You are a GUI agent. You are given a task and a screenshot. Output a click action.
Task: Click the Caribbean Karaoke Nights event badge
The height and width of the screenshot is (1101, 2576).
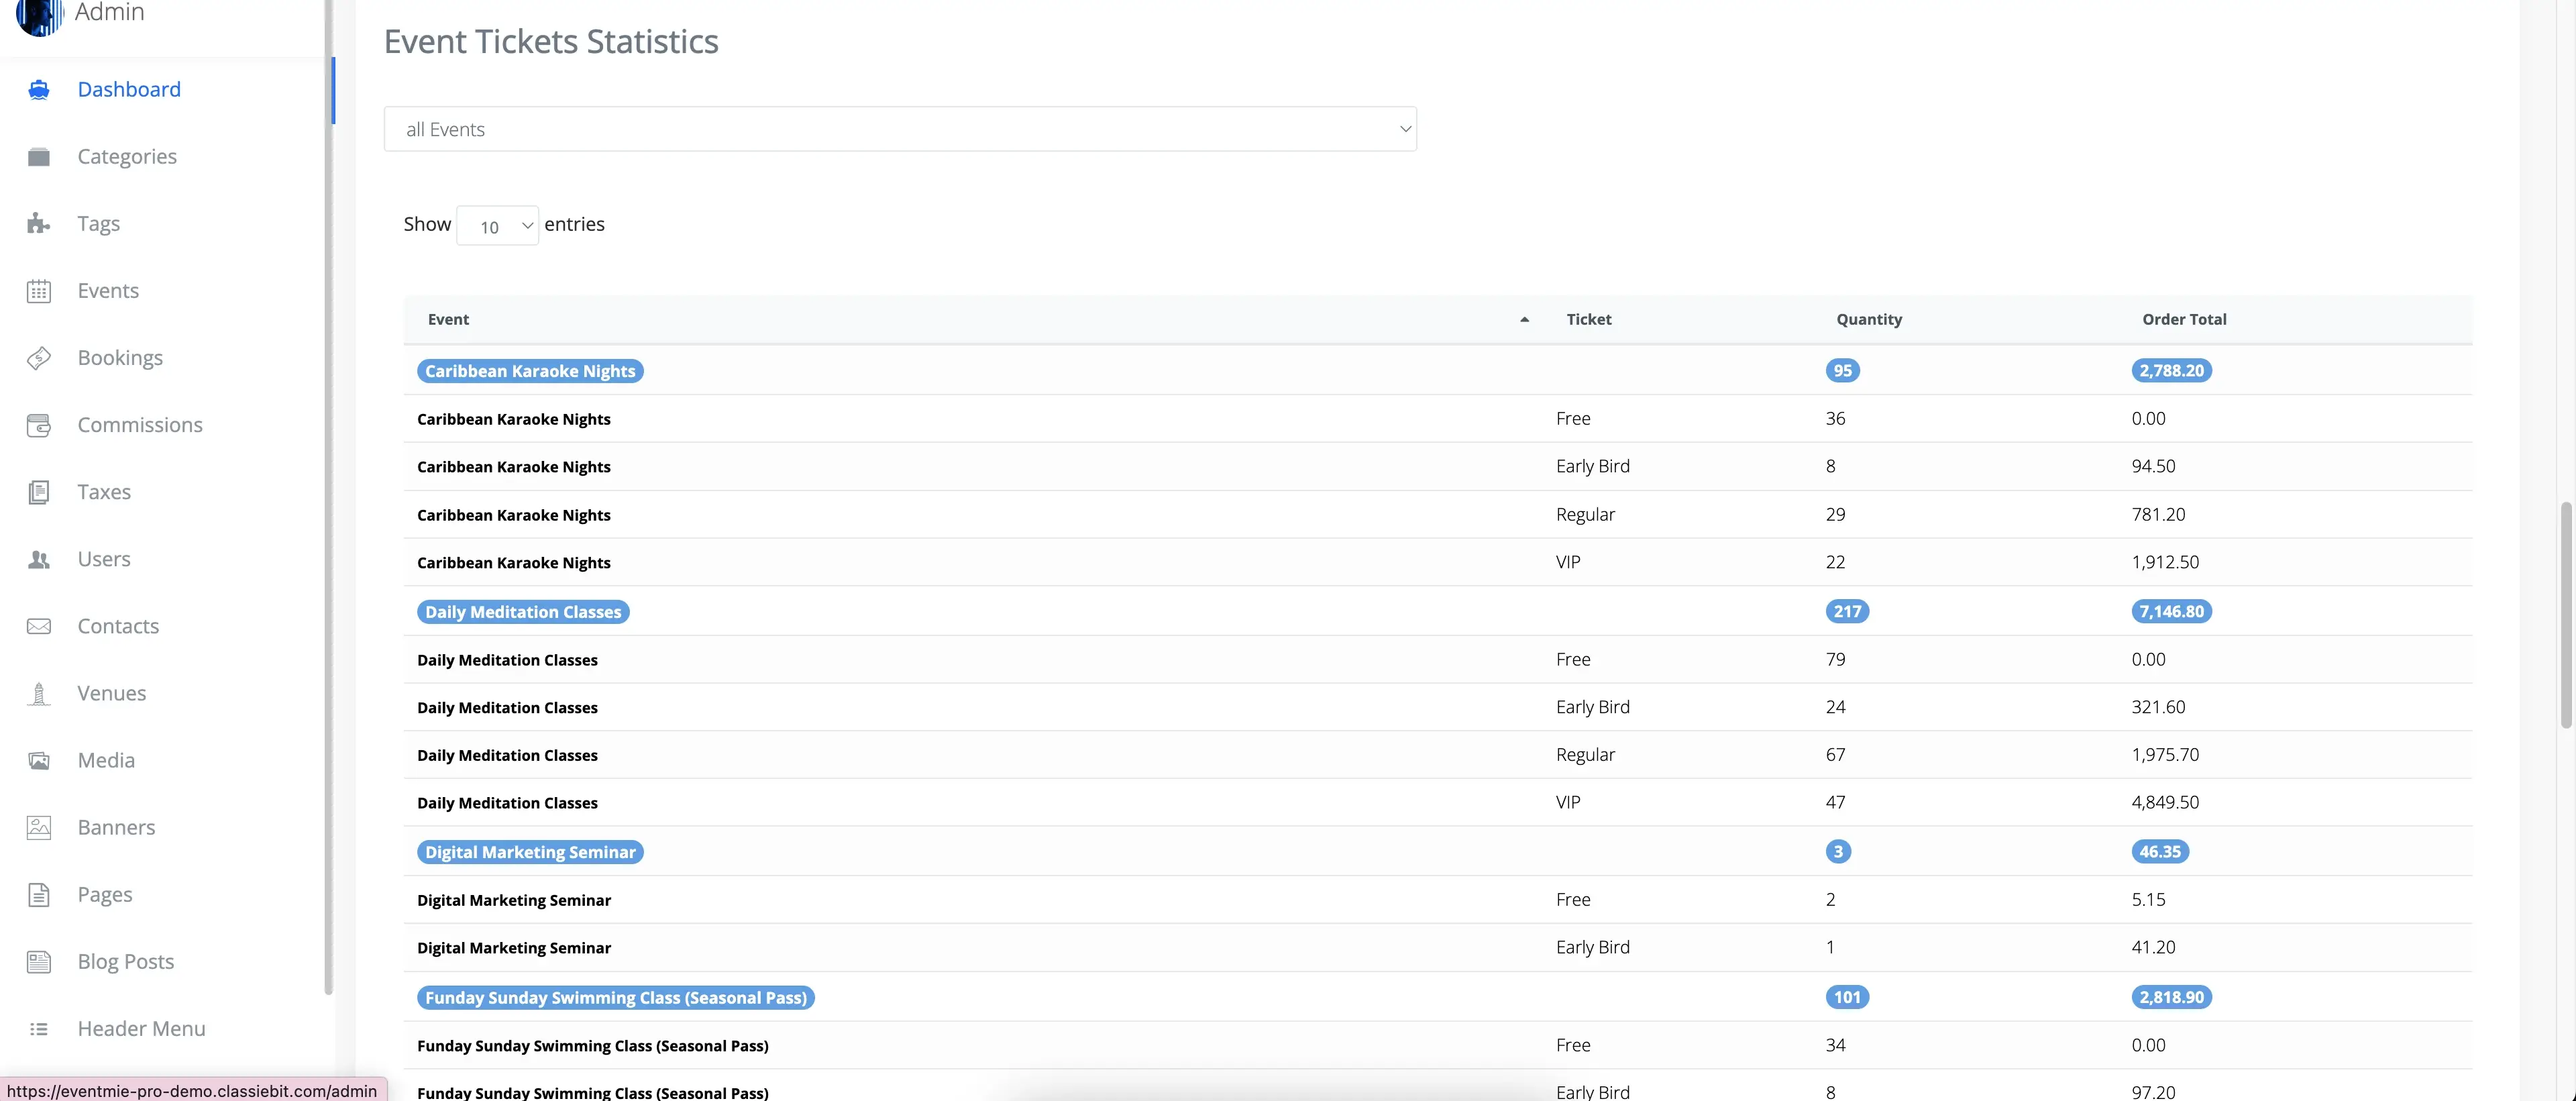click(x=529, y=371)
